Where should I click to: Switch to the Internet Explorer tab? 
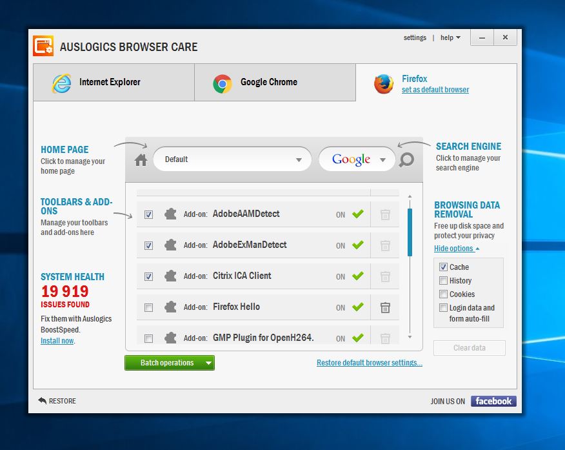pos(114,83)
